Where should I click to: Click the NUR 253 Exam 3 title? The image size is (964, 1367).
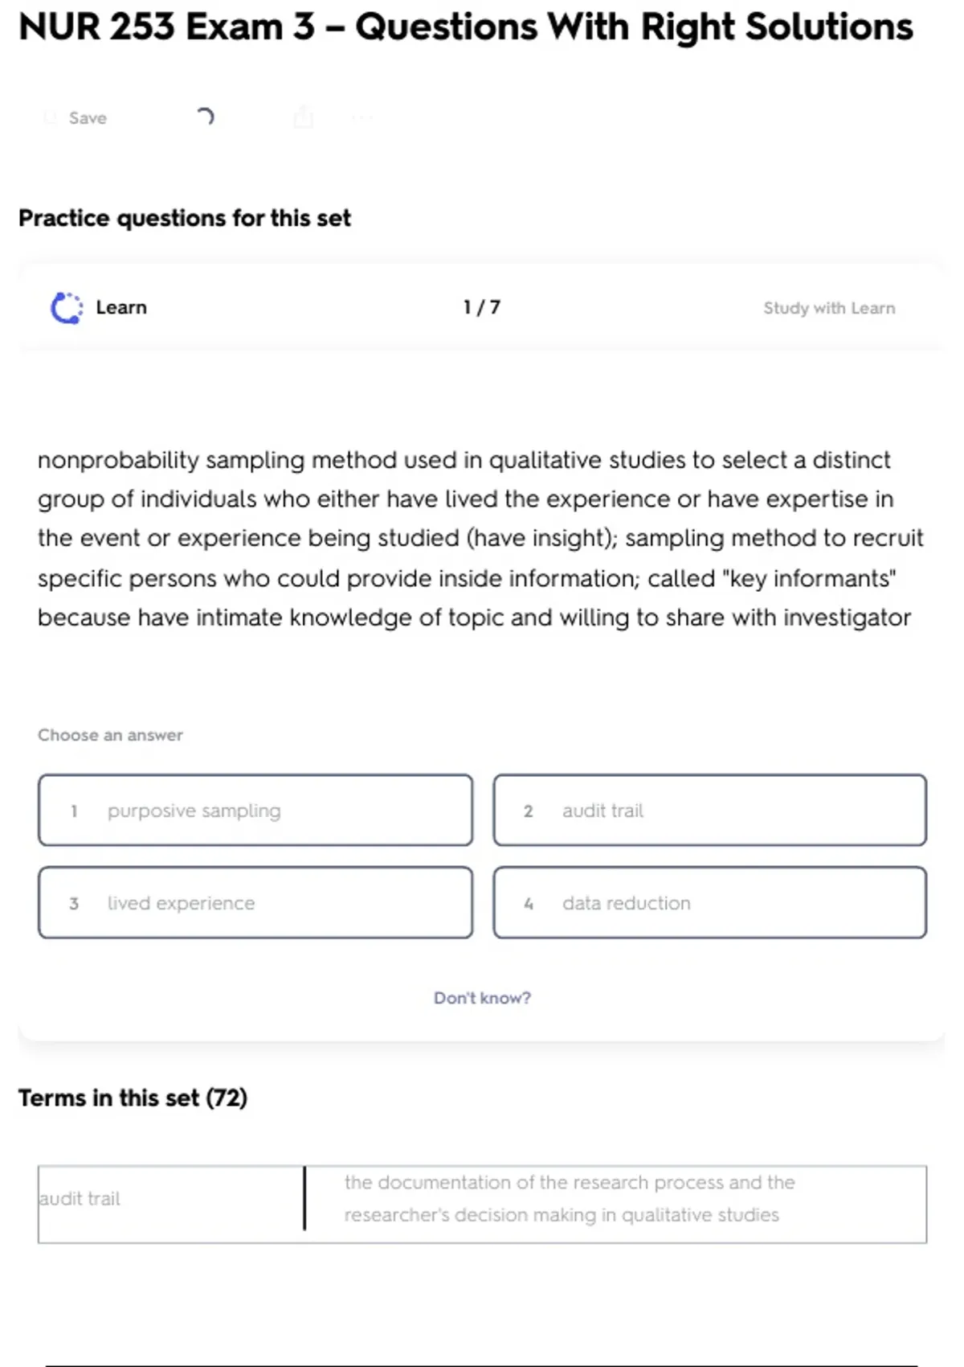pyautogui.click(x=466, y=27)
